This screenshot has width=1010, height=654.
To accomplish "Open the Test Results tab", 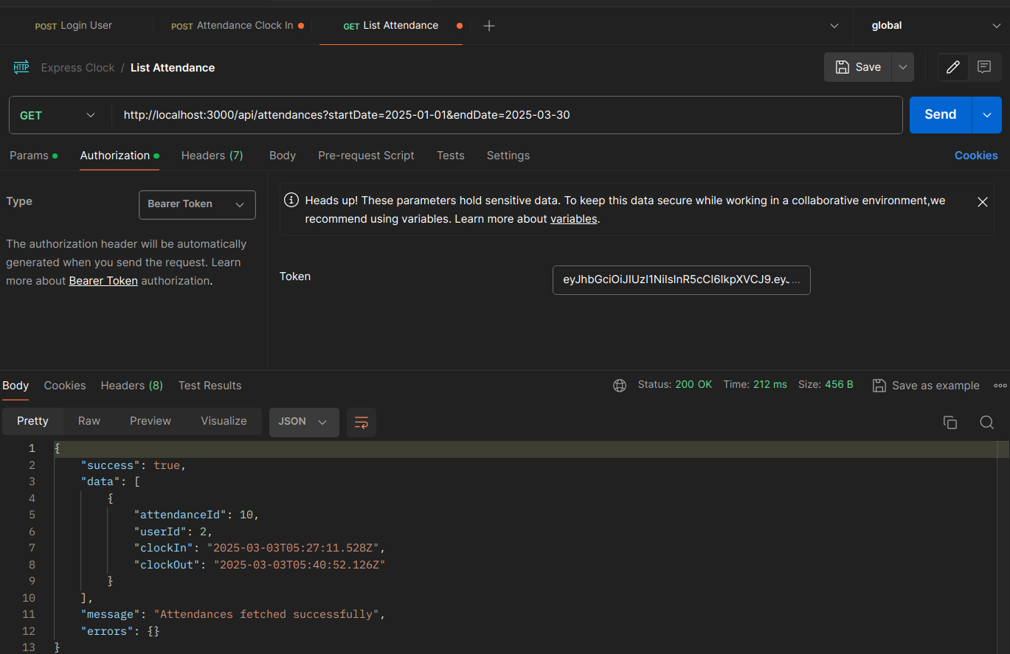I will tap(210, 385).
